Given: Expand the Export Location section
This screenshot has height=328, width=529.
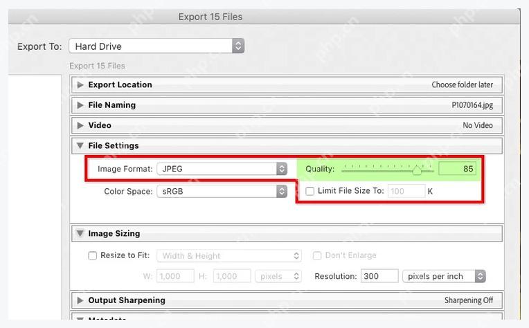Looking at the screenshot, I should point(80,84).
